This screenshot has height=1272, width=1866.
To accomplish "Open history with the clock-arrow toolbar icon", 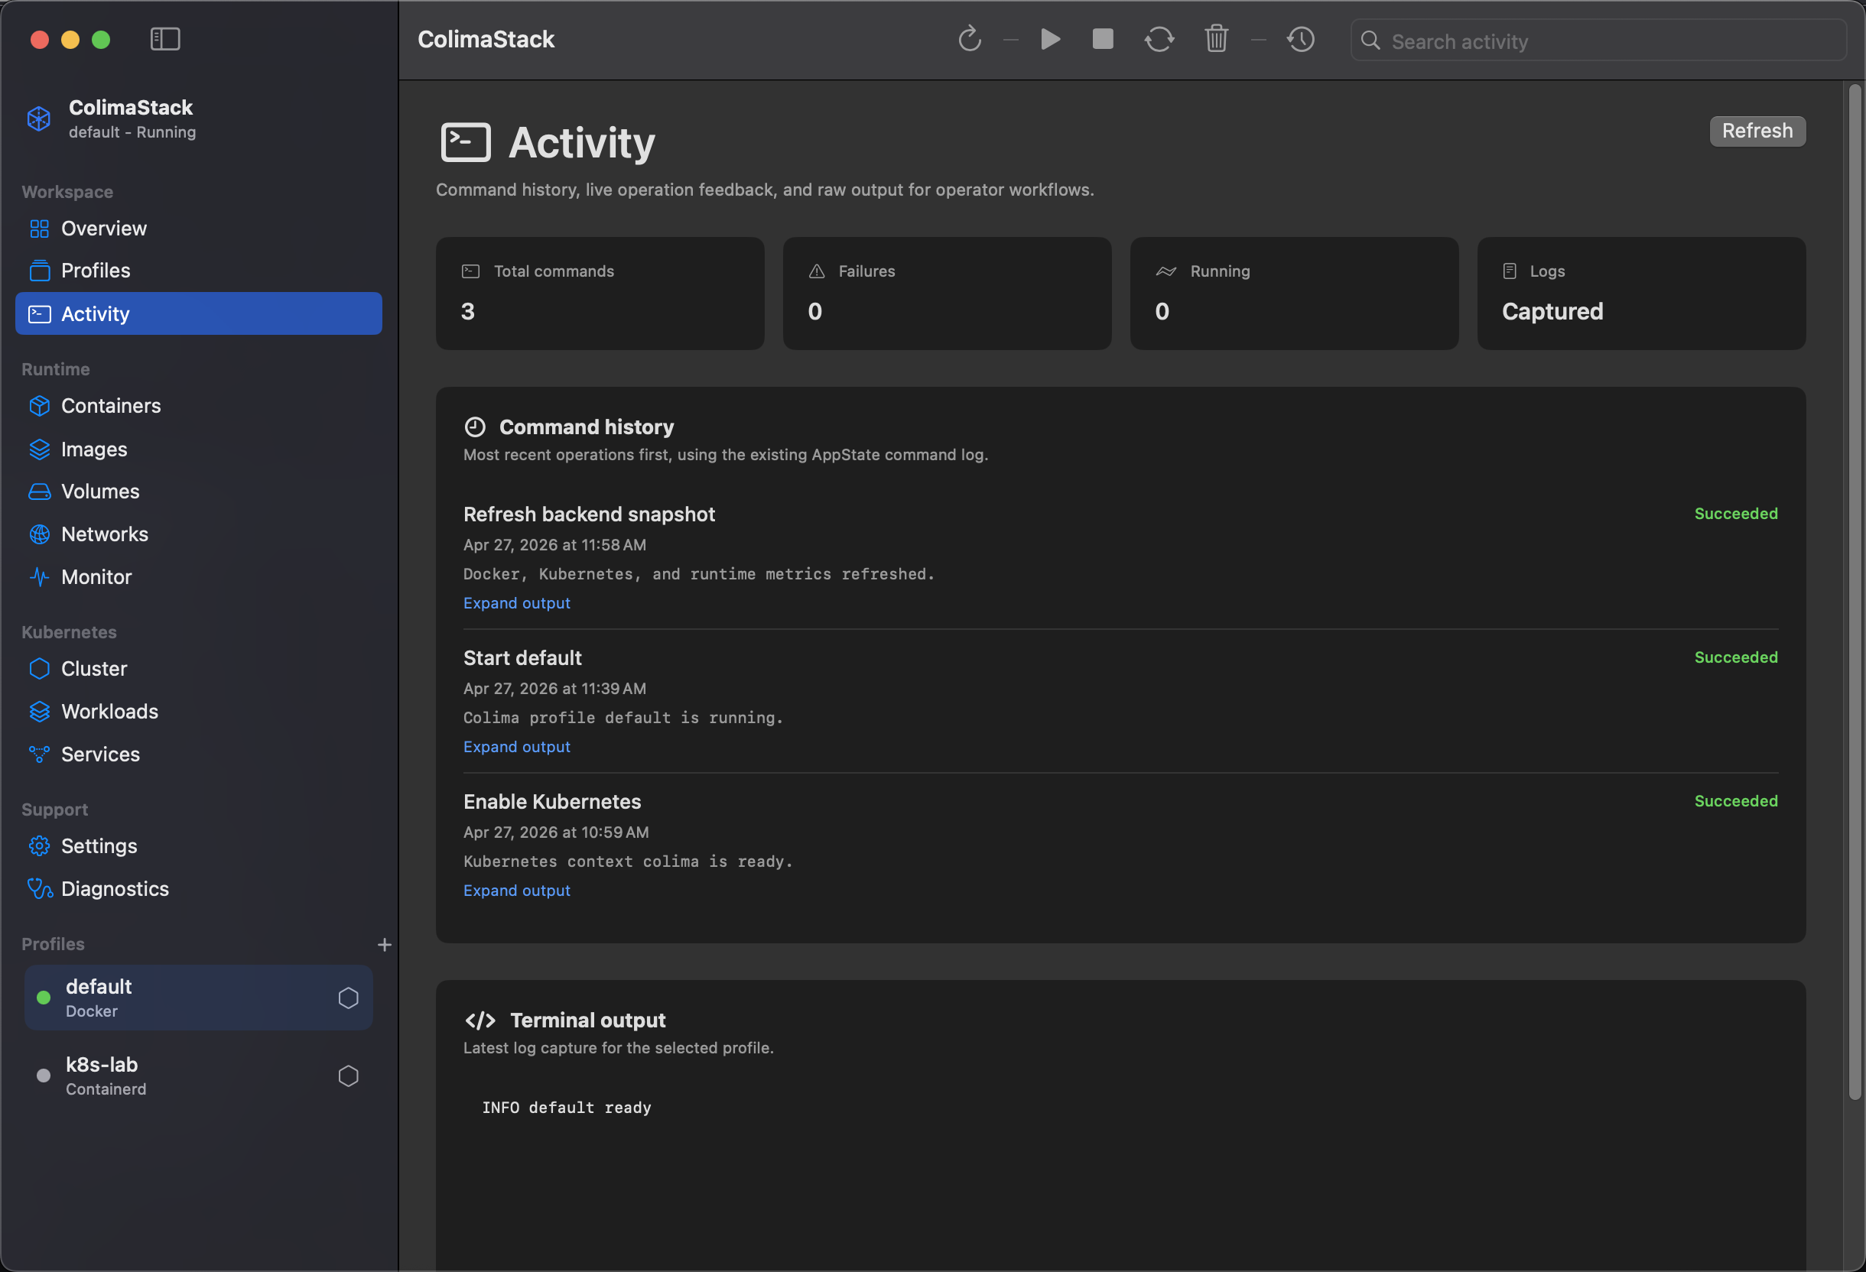I will click(x=1301, y=39).
